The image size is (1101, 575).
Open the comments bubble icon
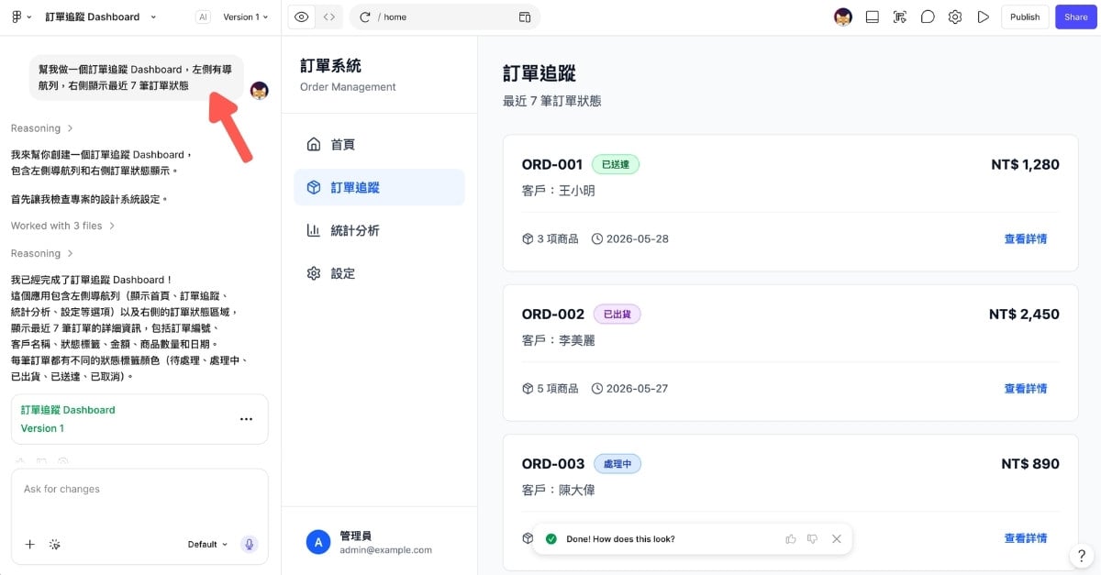coord(928,17)
